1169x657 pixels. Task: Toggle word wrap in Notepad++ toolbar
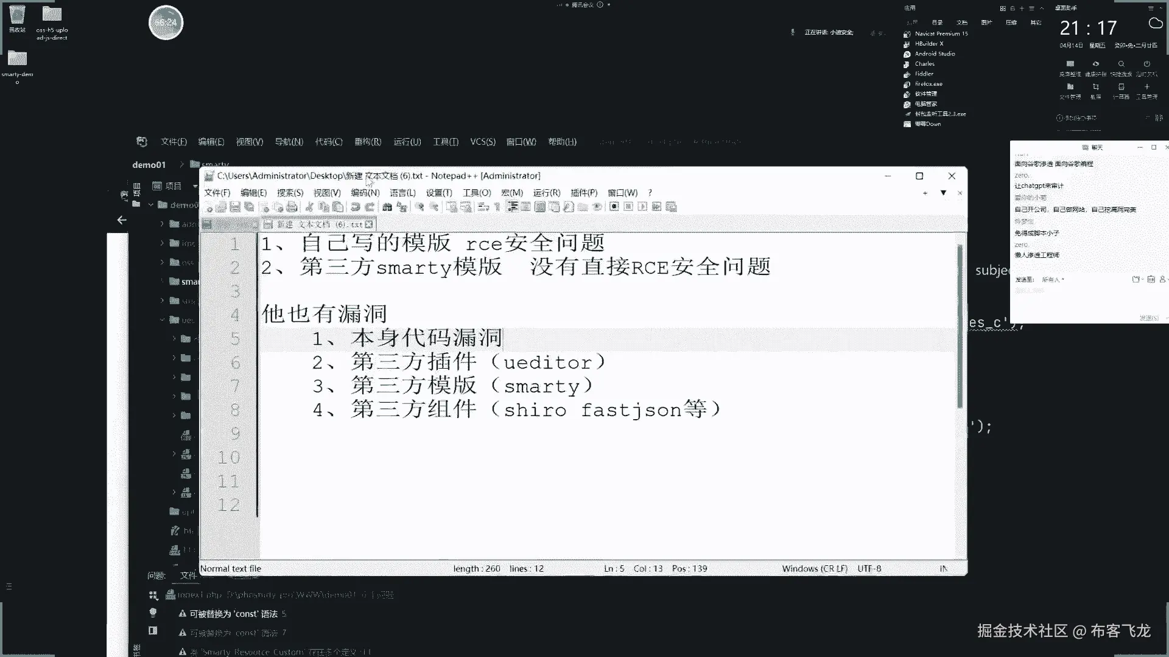tap(483, 207)
